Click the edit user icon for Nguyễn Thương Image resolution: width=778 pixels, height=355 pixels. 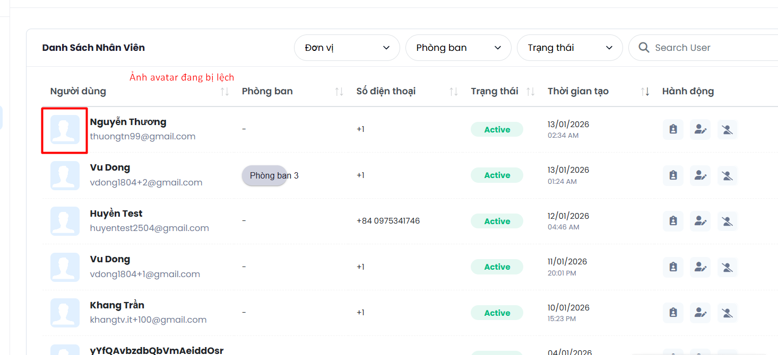700,129
